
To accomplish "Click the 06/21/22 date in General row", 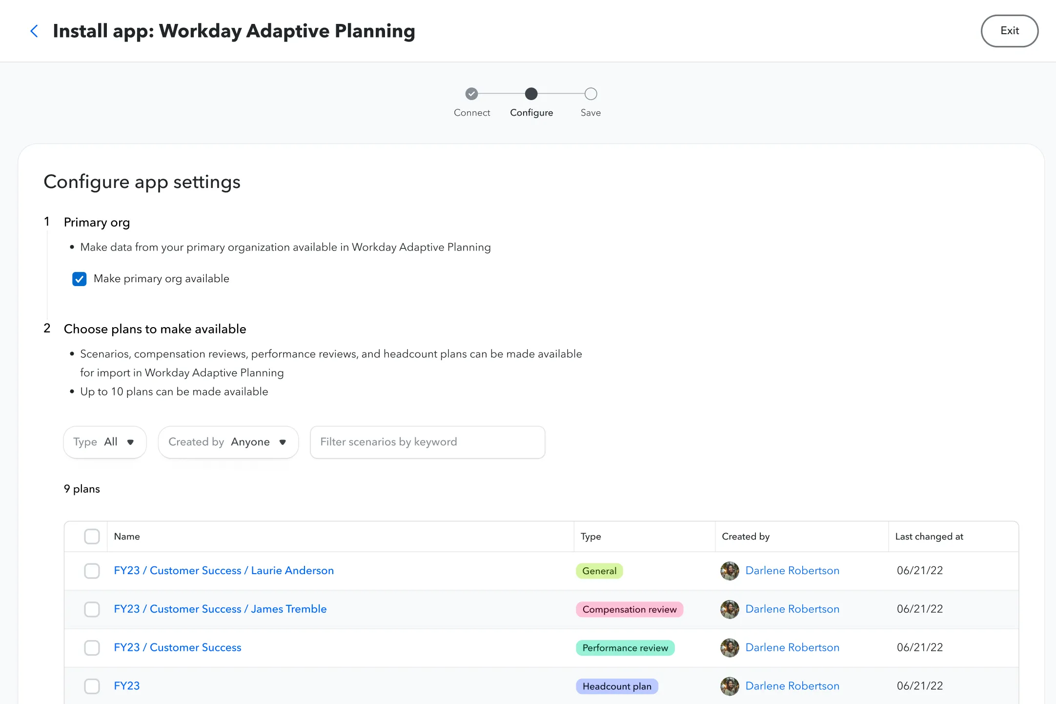I will coord(919,570).
